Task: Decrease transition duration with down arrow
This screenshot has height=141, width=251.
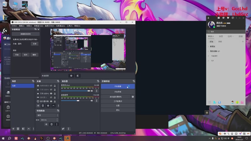Action: 57,121
